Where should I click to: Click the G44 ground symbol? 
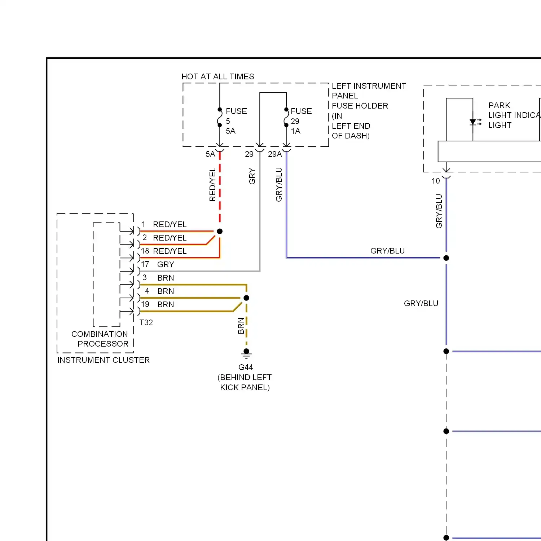(246, 353)
